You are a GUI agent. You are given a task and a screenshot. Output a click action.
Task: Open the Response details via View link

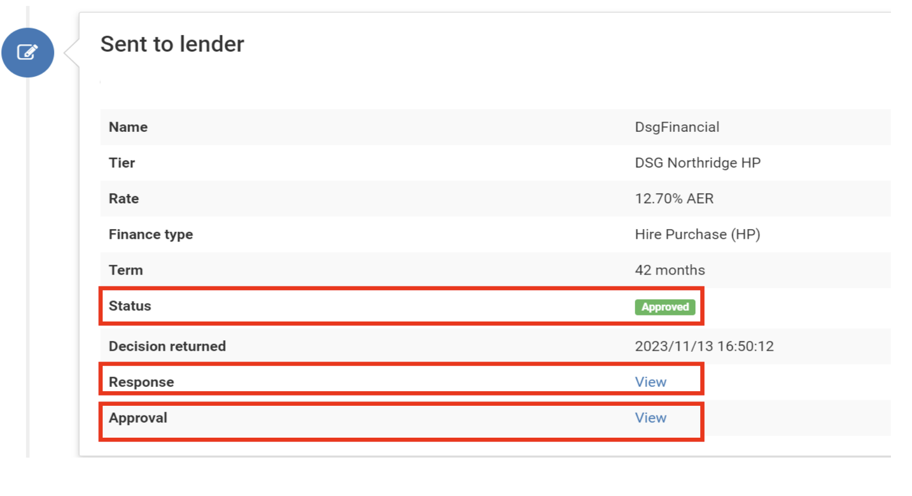tap(651, 381)
